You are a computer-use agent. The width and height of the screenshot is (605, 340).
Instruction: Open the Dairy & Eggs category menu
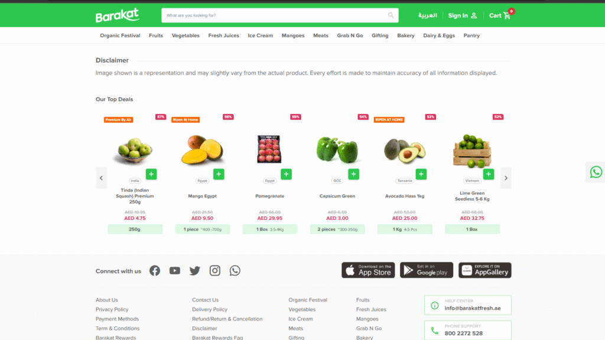(439, 35)
